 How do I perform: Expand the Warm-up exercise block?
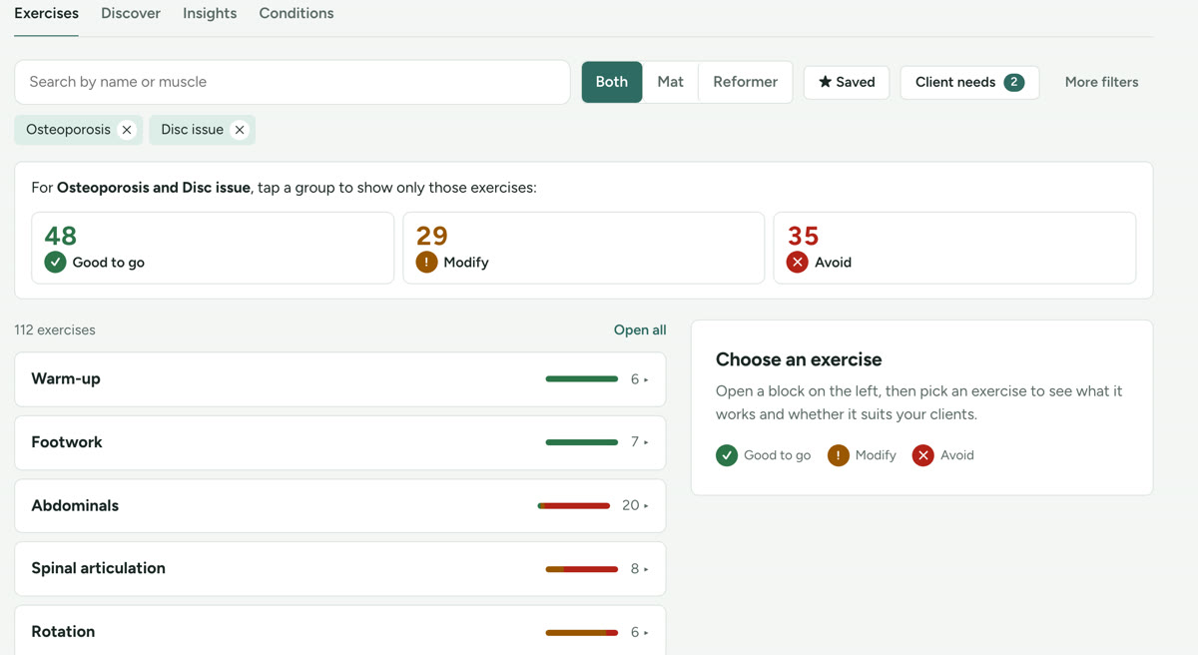(x=339, y=379)
